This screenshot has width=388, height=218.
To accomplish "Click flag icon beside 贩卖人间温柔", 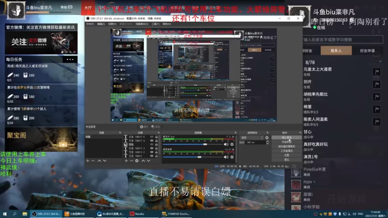I will click(377, 122).
